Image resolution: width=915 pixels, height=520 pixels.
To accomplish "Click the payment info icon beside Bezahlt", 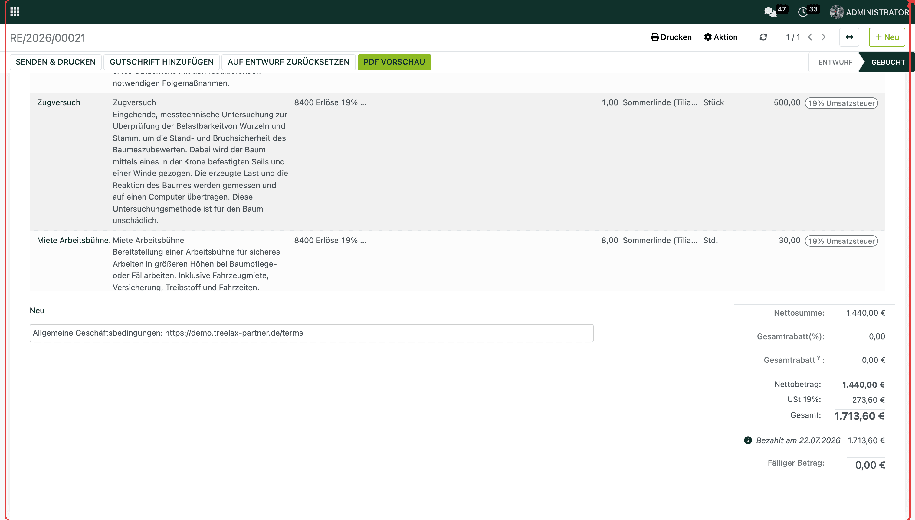I will coord(748,440).
